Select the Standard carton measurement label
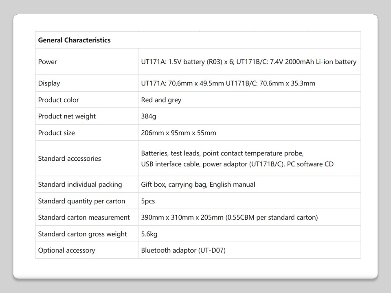Viewport: 391px width, 293px height. [84, 218]
